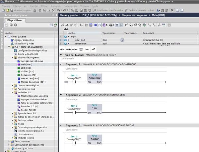Open the Secuencia [FC1] block
Screen dimensions: 199x152
[29, 75]
